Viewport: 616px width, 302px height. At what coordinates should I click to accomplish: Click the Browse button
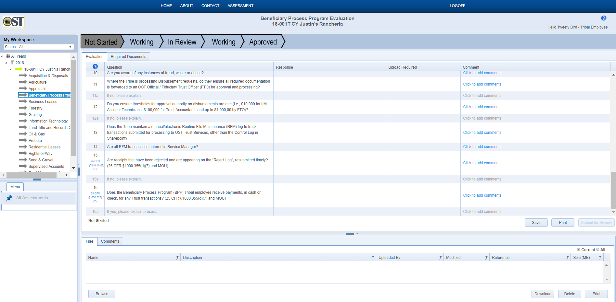[102, 294]
